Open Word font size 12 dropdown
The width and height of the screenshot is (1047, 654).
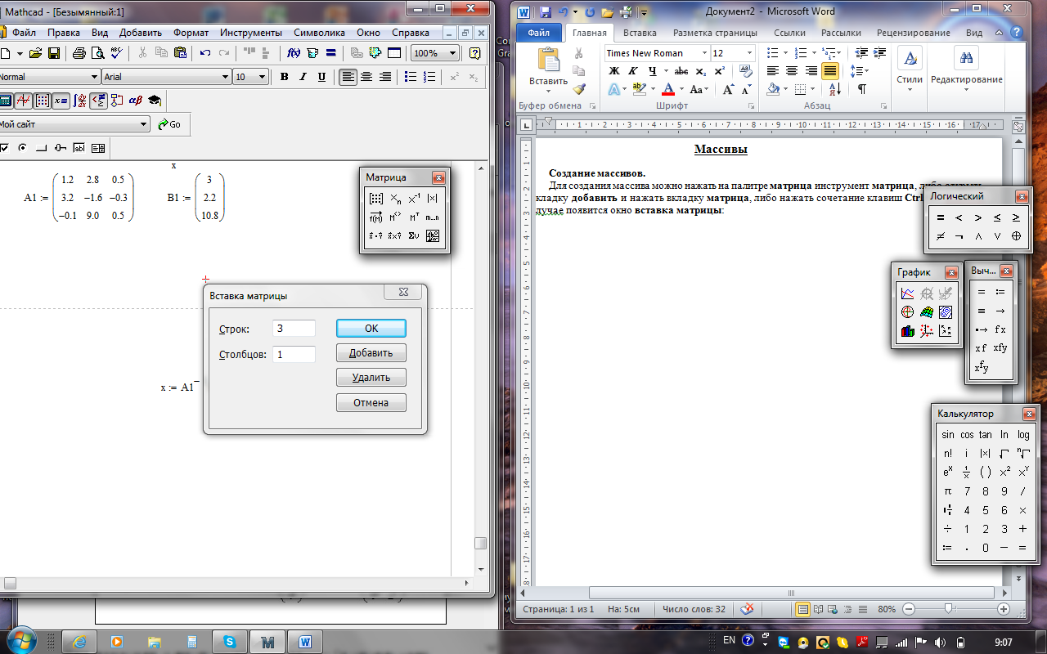click(x=748, y=53)
